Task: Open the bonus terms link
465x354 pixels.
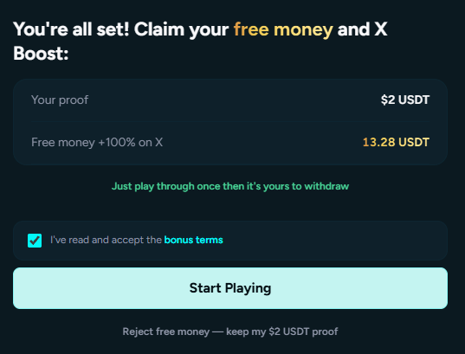Action: (194, 240)
